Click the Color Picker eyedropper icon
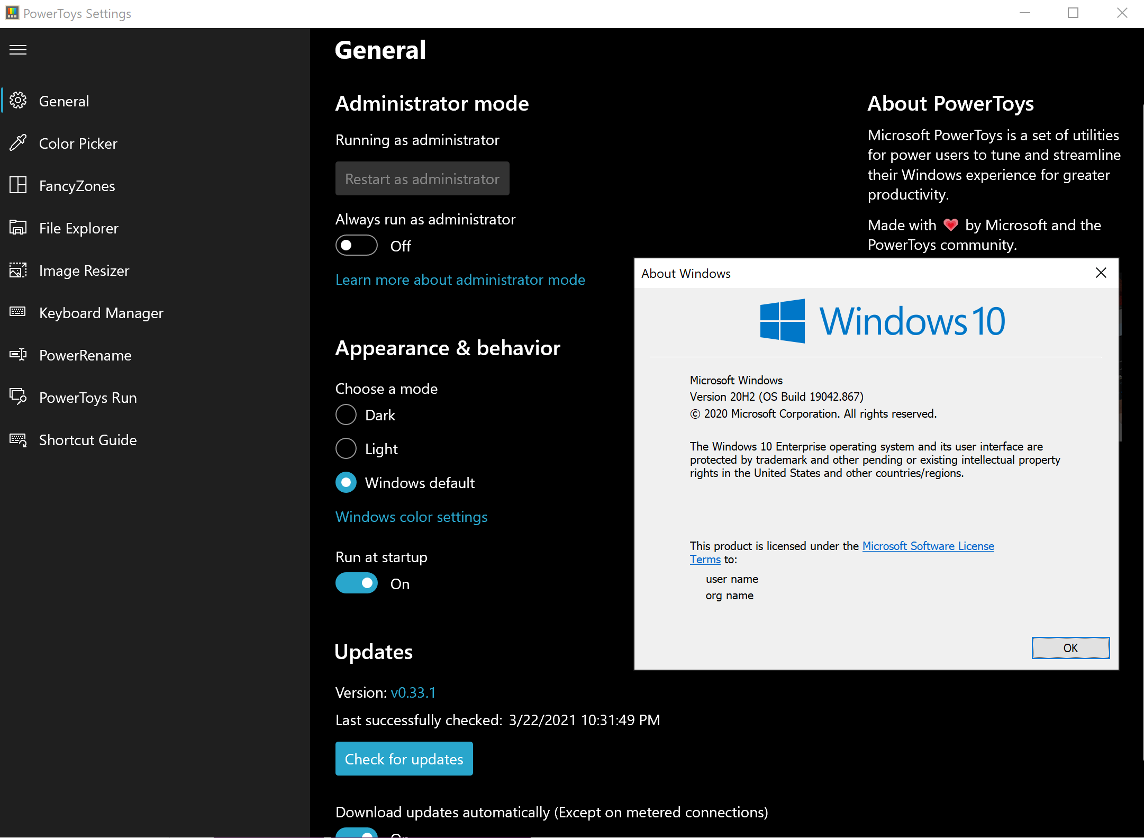1144x838 pixels. point(18,143)
